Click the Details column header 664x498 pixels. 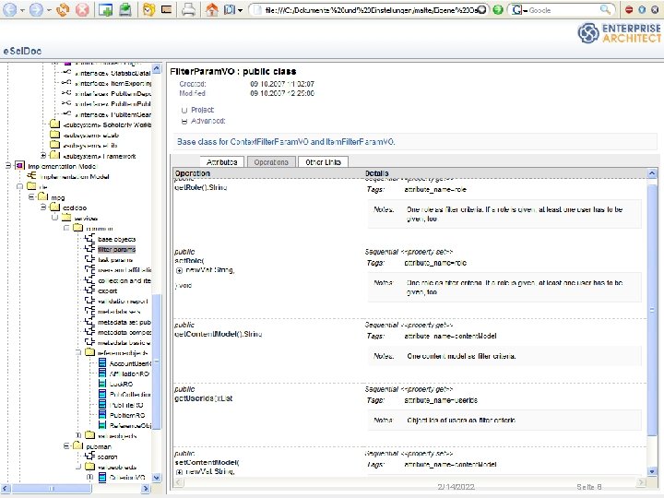[376, 173]
